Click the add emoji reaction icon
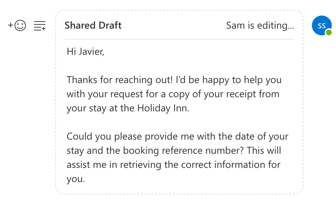The height and width of the screenshot is (205, 336). pos(17,25)
